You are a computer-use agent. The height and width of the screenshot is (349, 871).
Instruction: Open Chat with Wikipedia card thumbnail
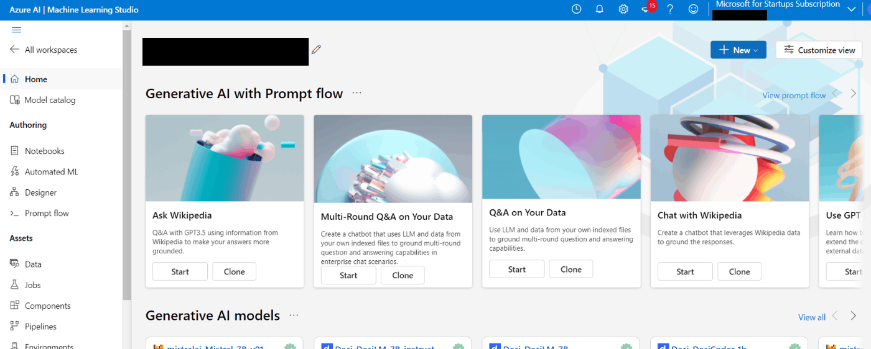pyautogui.click(x=730, y=158)
